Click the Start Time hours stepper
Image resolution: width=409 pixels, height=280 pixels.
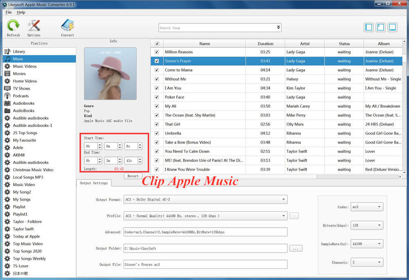100,146
